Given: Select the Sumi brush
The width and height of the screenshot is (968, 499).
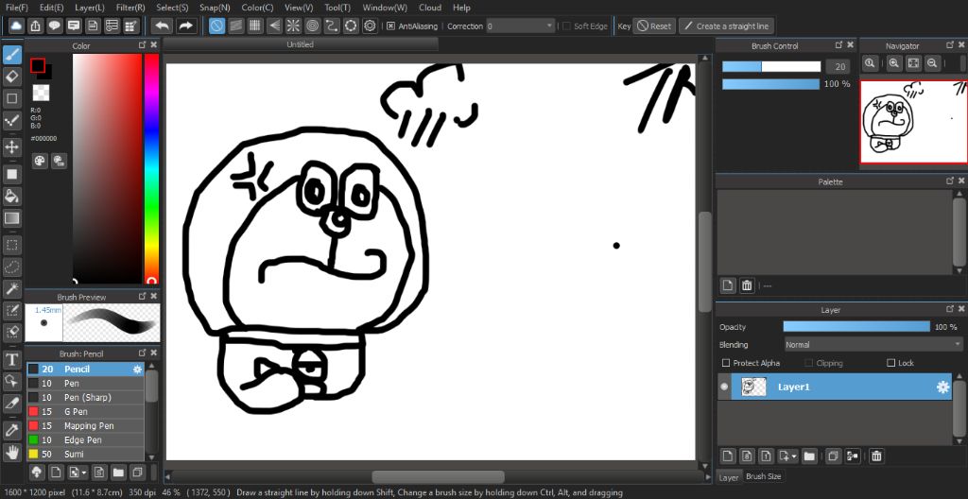Looking at the screenshot, I should click(85, 454).
